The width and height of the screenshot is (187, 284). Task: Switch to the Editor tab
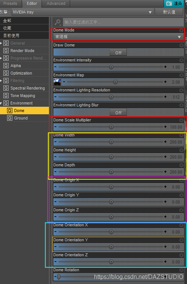(x=32, y=3)
